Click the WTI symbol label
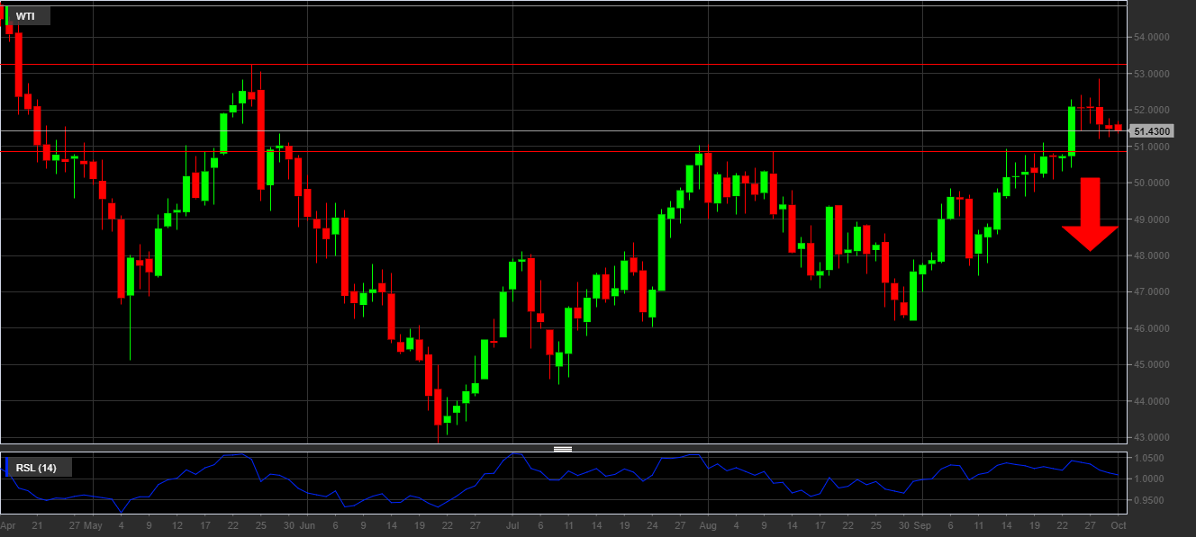 tap(25, 16)
